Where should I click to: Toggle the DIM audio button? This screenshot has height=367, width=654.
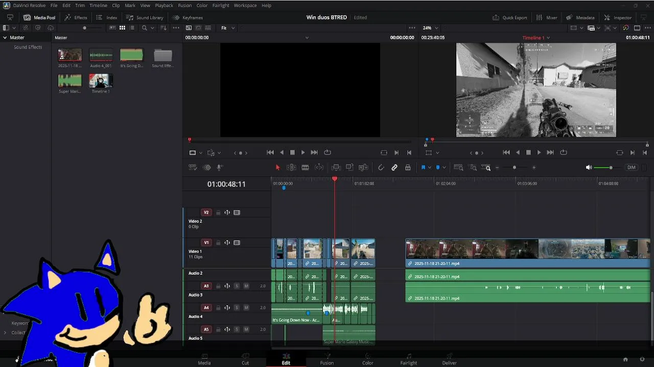[632, 168]
